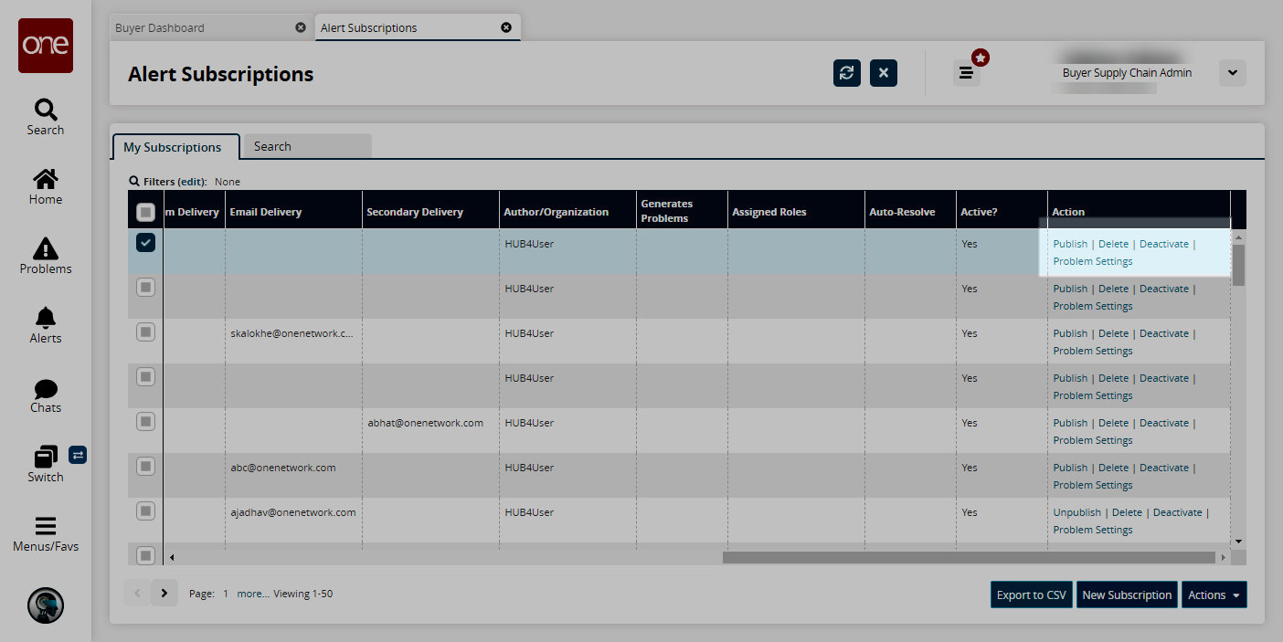Click the swap arrows badge beside Switch

pos(78,454)
